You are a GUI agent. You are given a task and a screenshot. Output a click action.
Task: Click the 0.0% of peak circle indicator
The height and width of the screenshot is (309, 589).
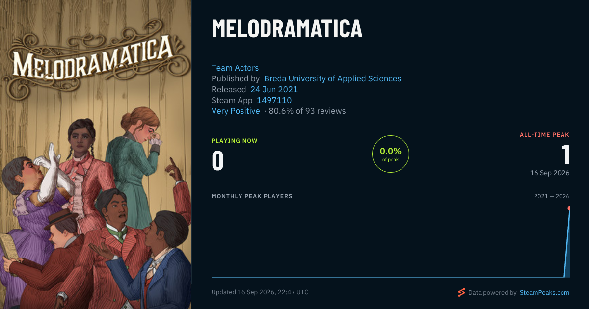click(391, 154)
